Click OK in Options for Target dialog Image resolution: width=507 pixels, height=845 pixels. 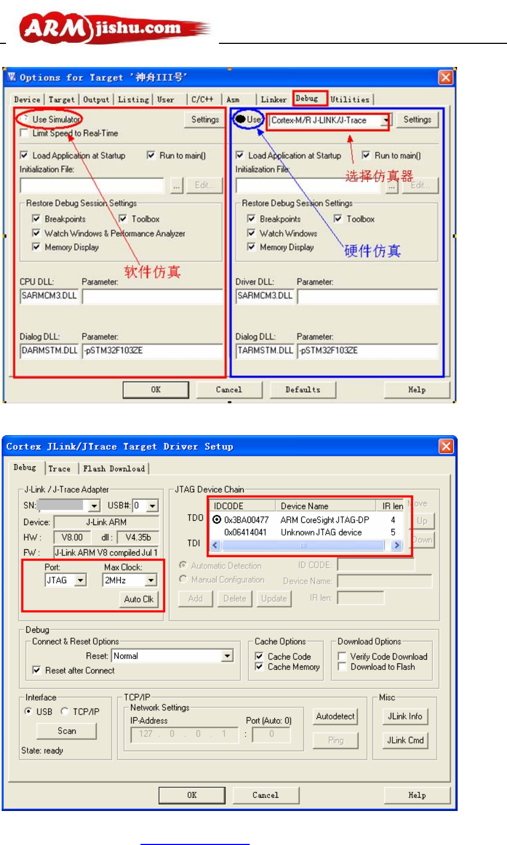(156, 390)
